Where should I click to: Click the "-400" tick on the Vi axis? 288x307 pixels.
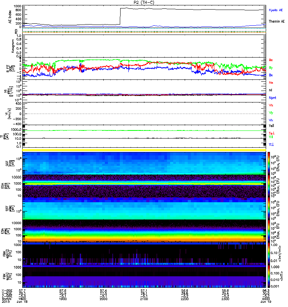[x=17, y=124]
